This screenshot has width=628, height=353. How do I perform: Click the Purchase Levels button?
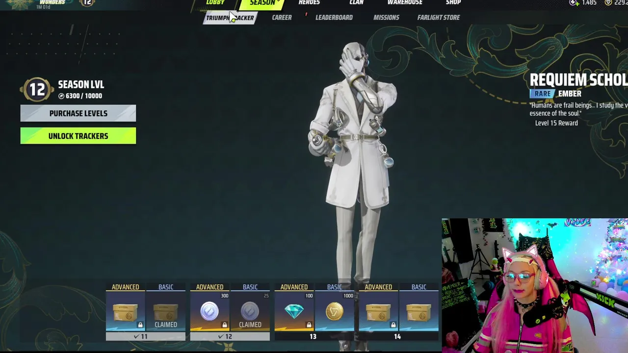[78, 113]
